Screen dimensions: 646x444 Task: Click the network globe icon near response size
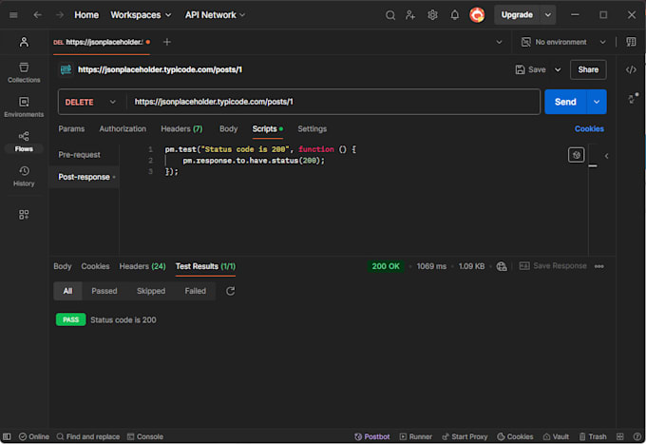click(x=502, y=266)
